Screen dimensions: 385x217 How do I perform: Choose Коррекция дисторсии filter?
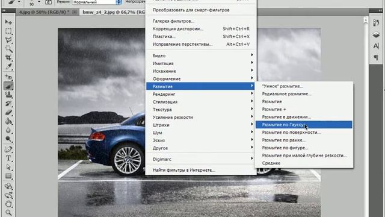click(201, 29)
